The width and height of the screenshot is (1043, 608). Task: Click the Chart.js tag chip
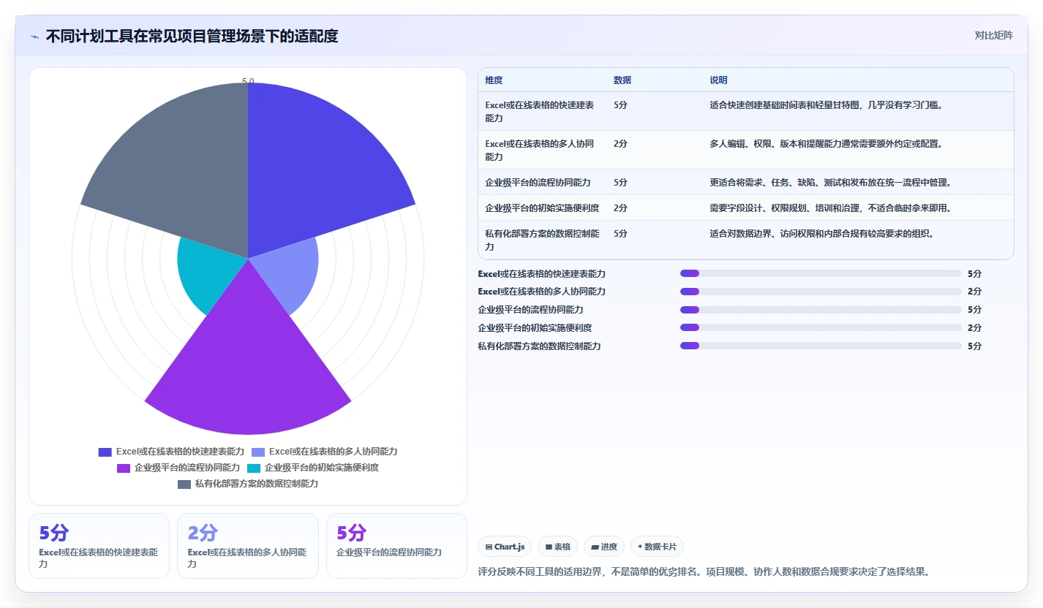point(505,547)
